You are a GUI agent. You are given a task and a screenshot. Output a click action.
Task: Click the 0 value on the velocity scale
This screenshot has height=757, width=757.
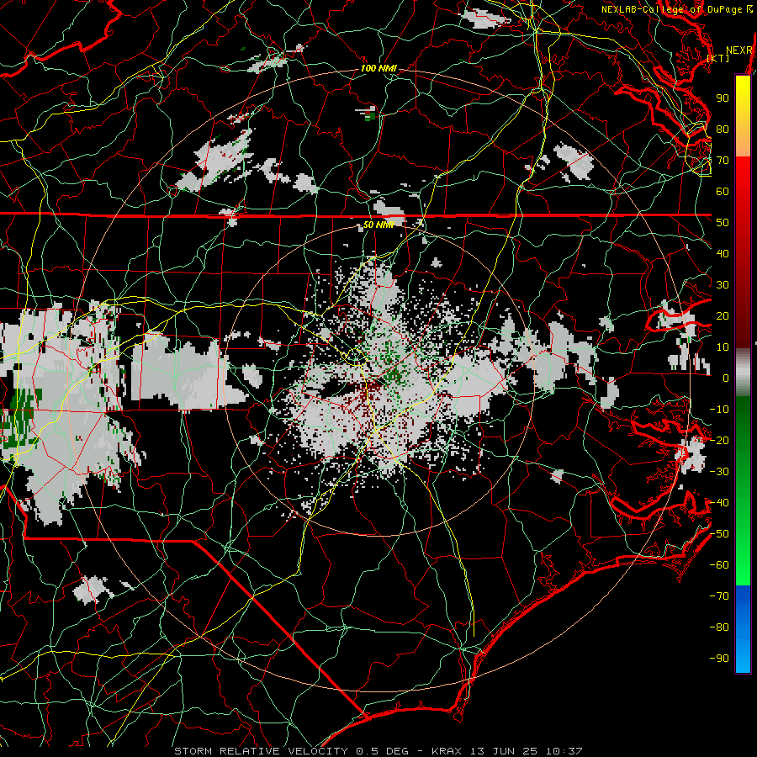[x=726, y=378]
